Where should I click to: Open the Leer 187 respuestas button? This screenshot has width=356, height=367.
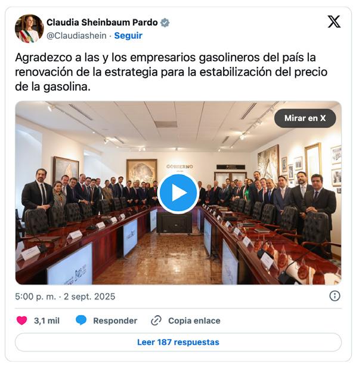(x=178, y=342)
